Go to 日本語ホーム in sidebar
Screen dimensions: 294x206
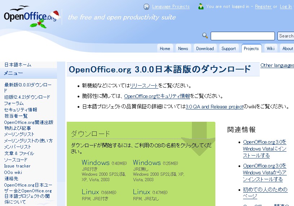point(18,65)
